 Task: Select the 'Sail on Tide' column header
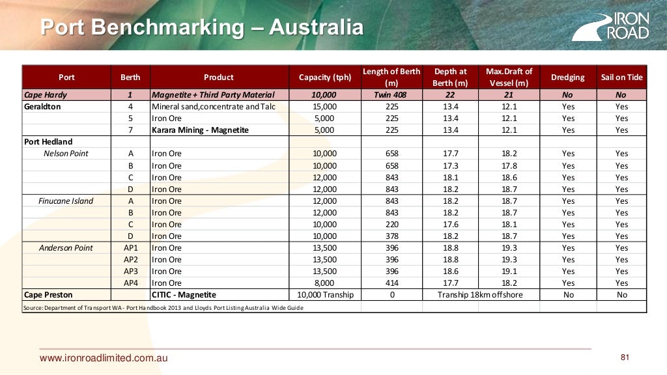[621, 77]
